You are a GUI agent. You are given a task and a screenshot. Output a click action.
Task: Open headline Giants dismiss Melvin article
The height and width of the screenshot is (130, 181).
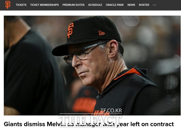point(89,124)
